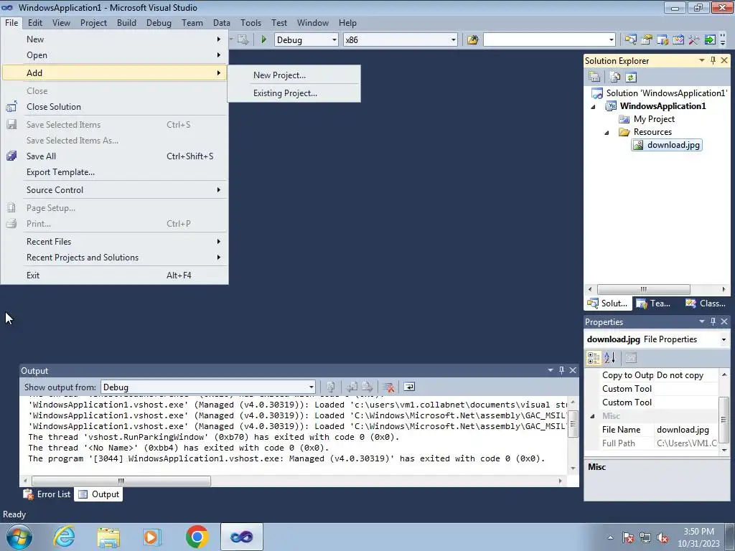The width and height of the screenshot is (735, 551).
Task: Switch to the Error List tab
Action: click(47, 494)
